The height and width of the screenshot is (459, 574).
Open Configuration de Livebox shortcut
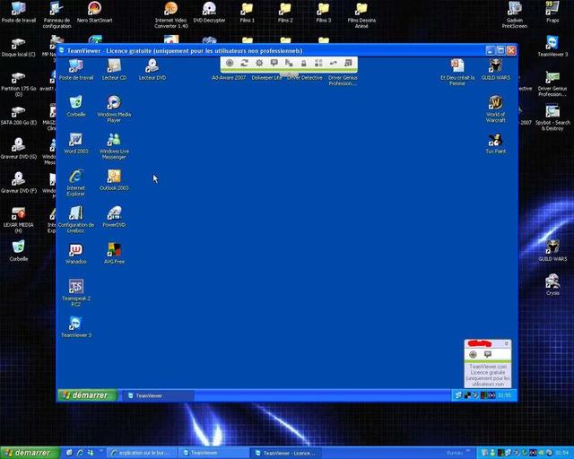click(x=76, y=220)
